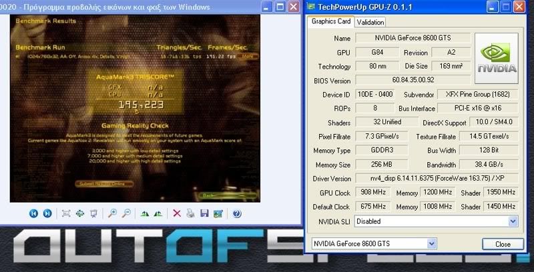Image resolution: width=534 pixels, height=272 pixels.
Task: Click Driver Version field nv4_disp ForceWare
Action: click(437, 178)
